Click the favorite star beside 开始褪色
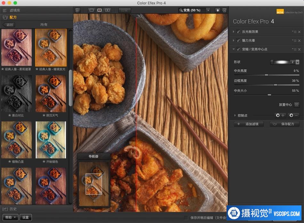The height and width of the screenshot is (223, 304). pos(44,162)
